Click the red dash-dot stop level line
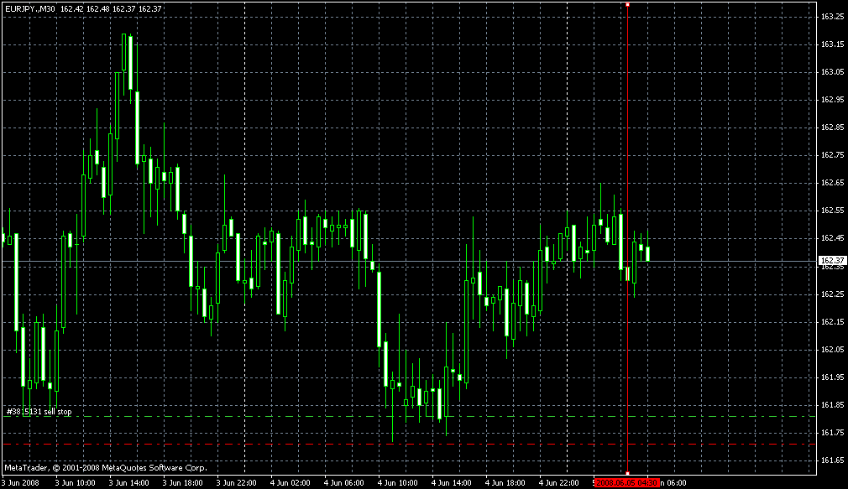 pyautogui.click(x=410, y=445)
